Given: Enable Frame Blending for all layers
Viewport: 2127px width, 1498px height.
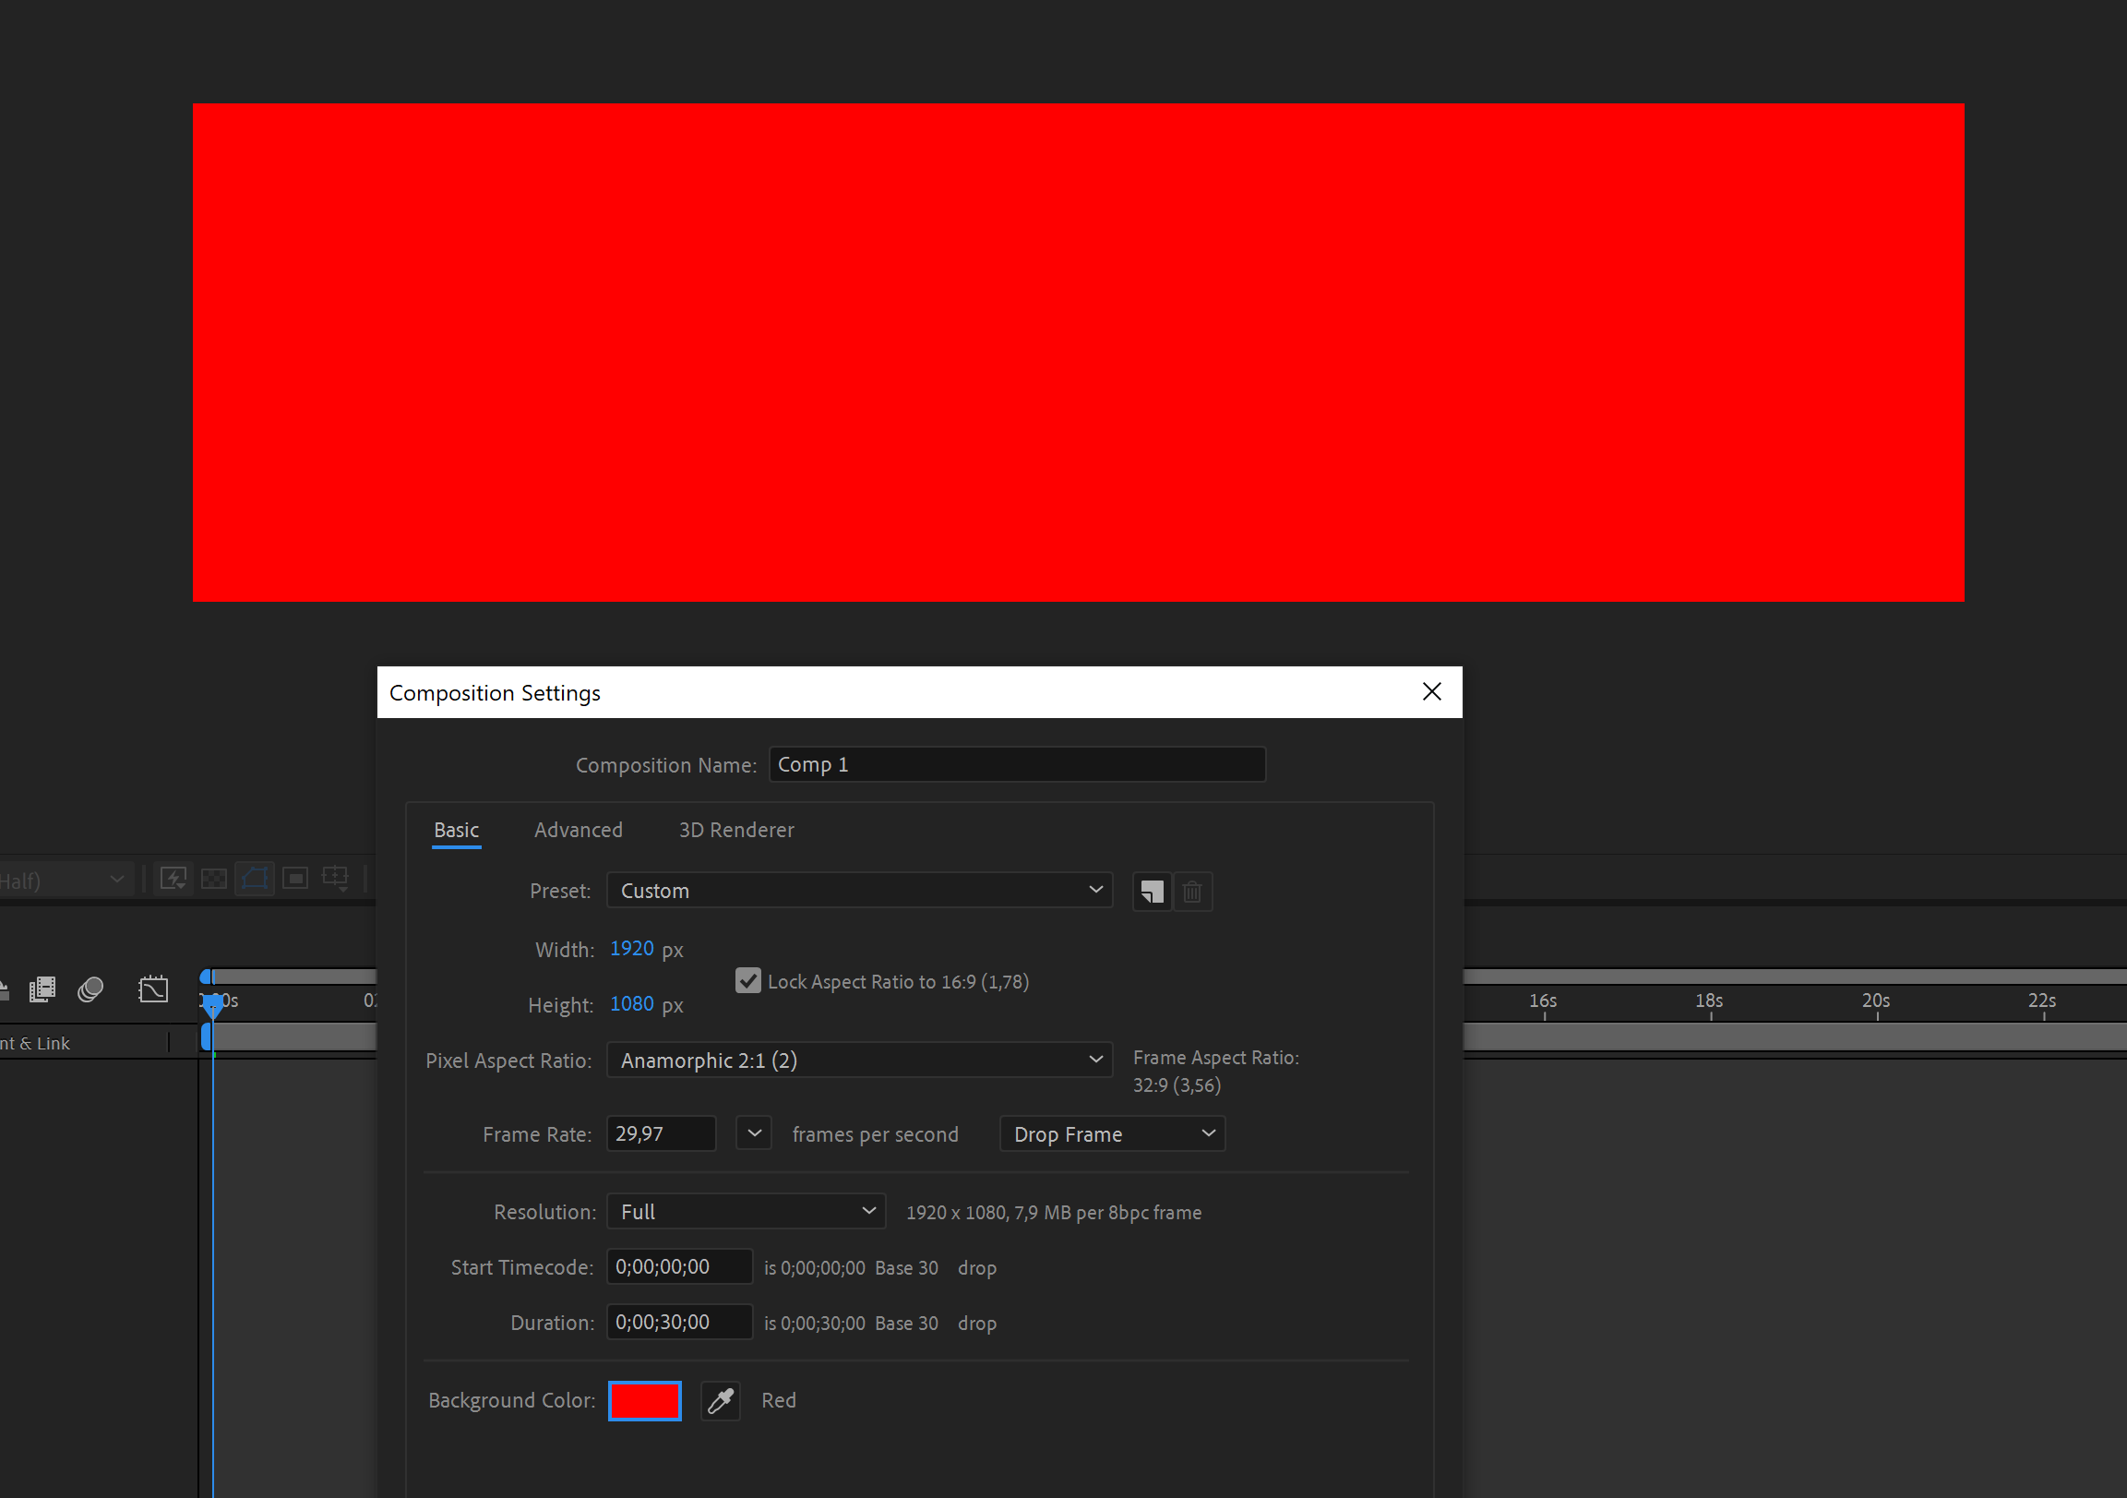Looking at the screenshot, I should pos(42,989).
